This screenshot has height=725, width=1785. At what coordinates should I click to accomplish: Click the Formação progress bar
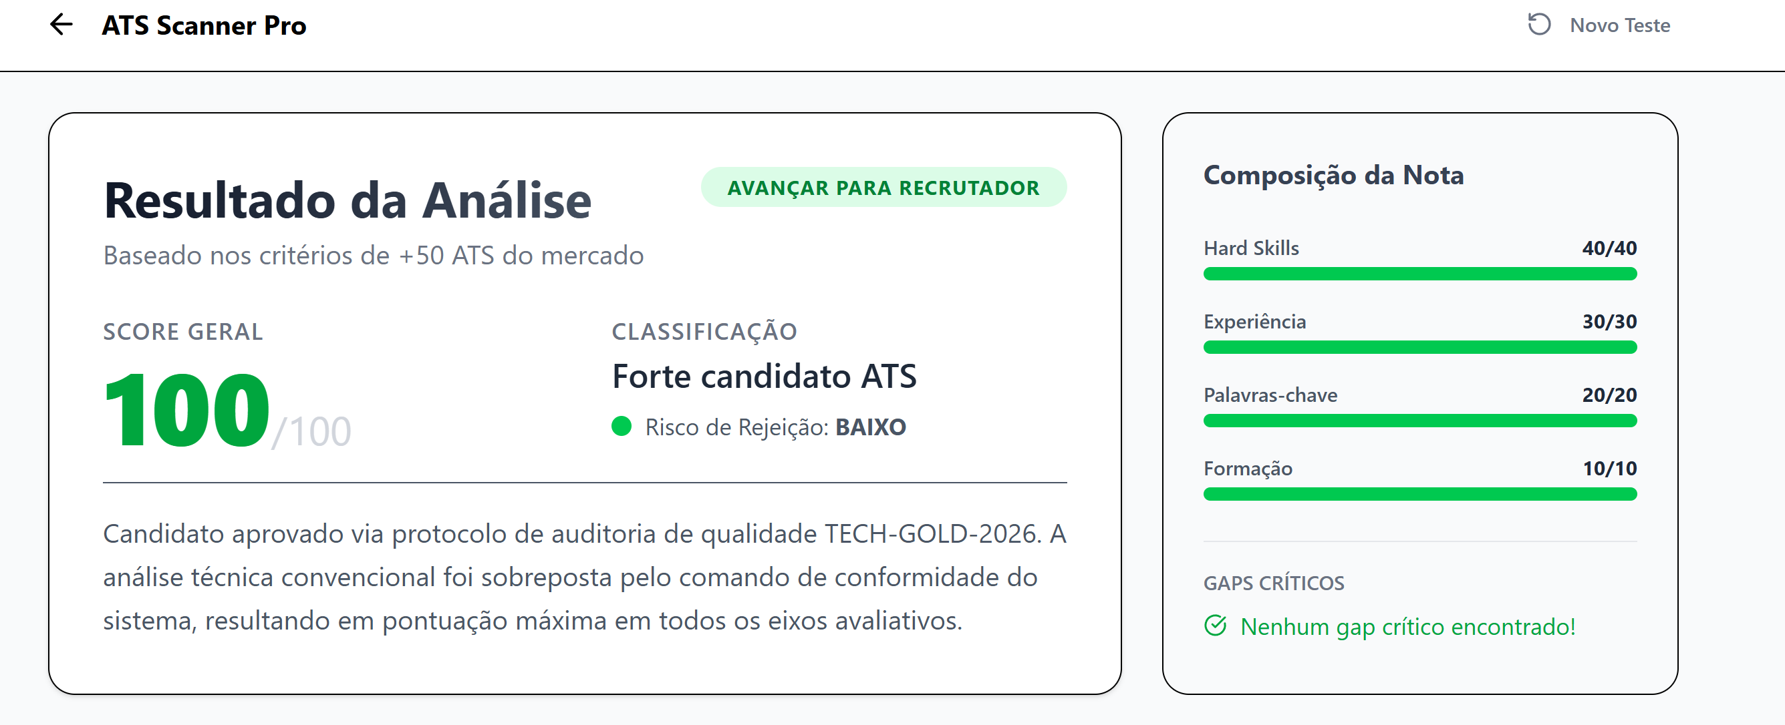coord(1419,495)
